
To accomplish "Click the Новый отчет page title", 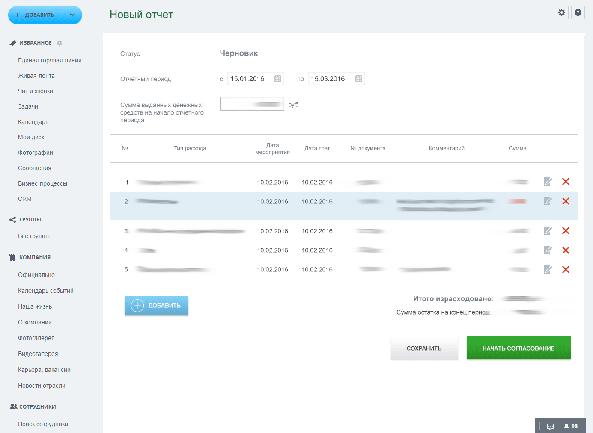I will (x=142, y=15).
